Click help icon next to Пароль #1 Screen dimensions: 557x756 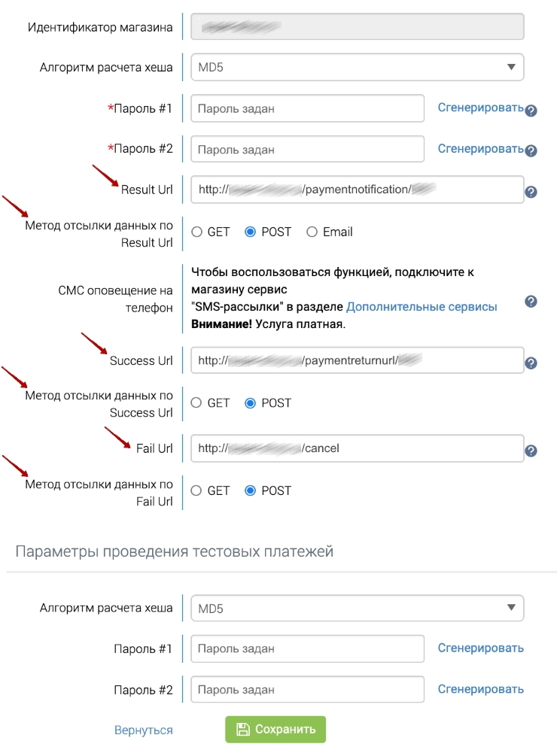(x=531, y=111)
